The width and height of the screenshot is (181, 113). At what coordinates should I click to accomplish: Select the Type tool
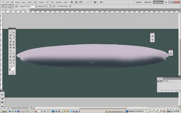pos(14,54)
